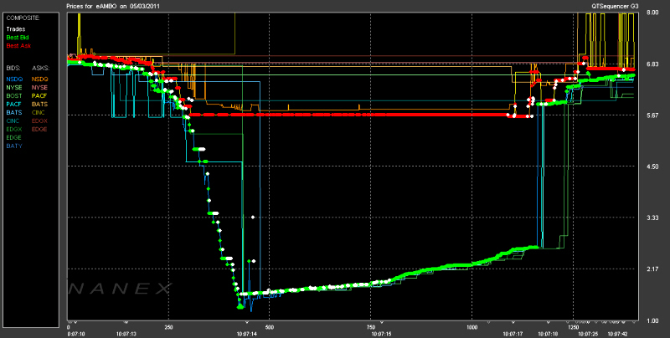This screenshot has height=338, width=670.
Task: Click EDGE in the ASKS column
Action: (x=40, y=129)
